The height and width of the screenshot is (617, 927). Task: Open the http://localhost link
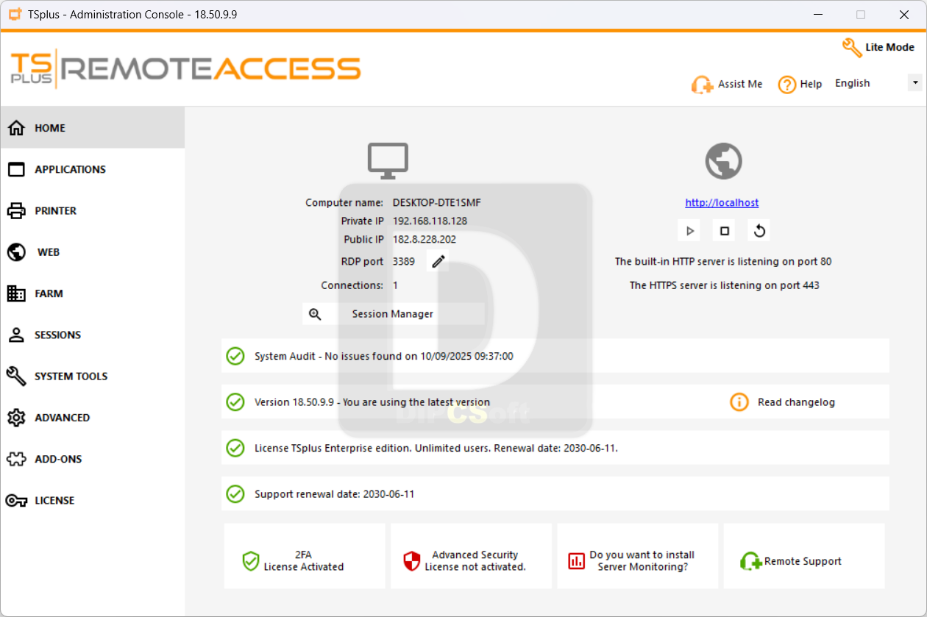[722, 203]
